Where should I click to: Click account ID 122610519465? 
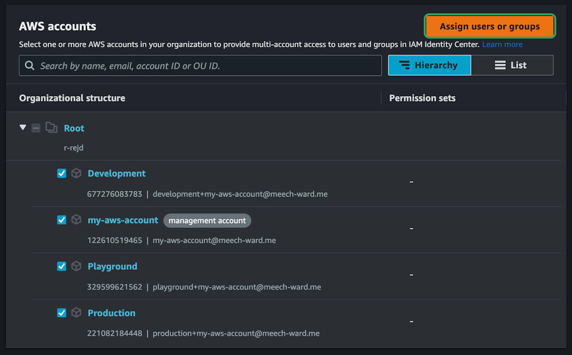[x=114, y=240]
